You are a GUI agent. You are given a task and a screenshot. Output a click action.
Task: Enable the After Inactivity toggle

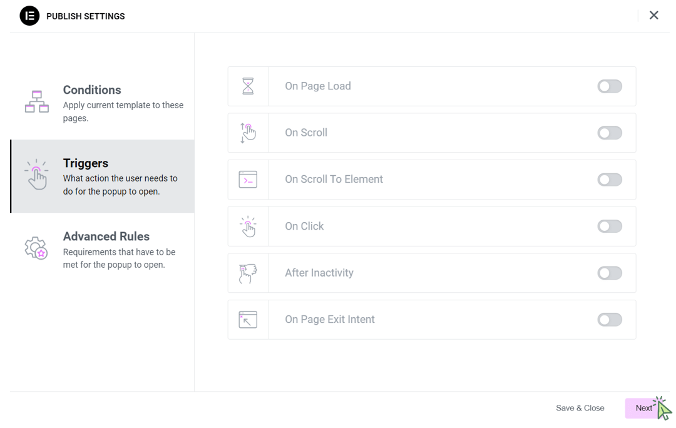point(610,273)
